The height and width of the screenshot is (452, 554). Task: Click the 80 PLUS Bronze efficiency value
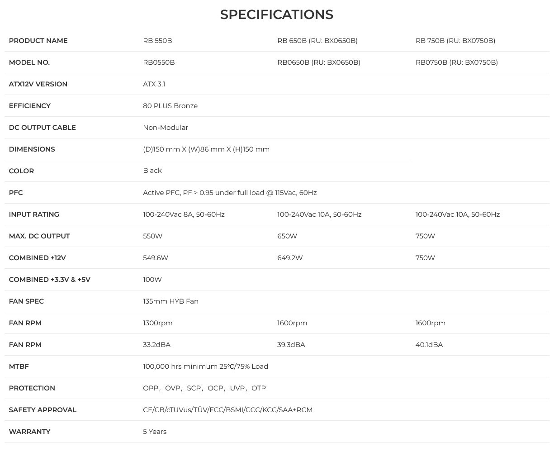170,106
